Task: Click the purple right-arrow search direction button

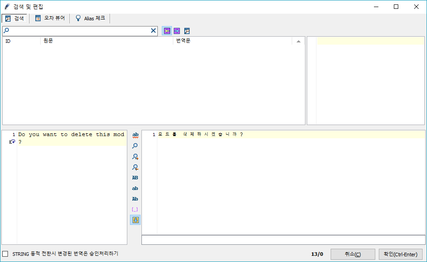Action: click(177, 31)
